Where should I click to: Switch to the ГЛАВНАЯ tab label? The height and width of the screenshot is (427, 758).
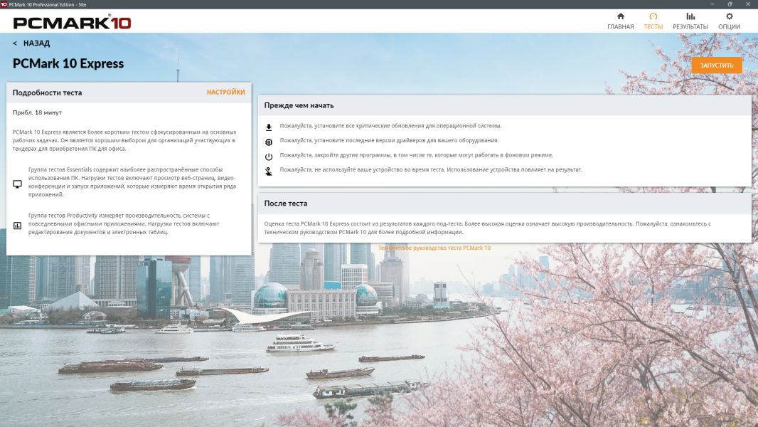coord(620,27)
